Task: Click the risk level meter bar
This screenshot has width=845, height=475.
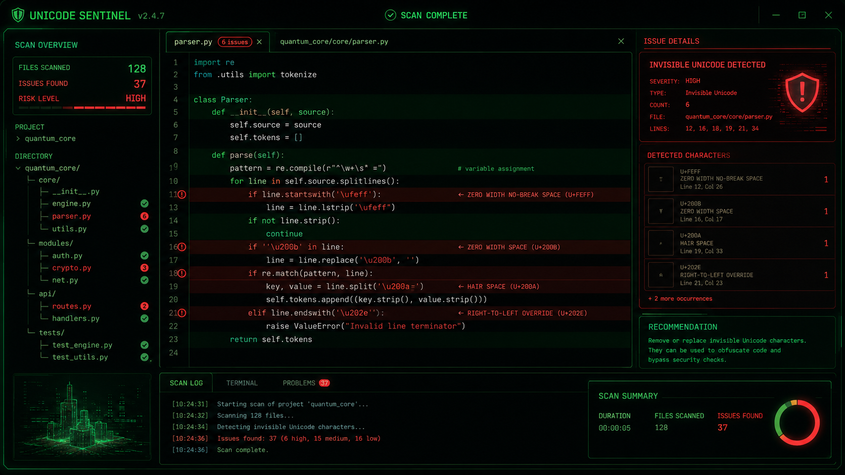Action: (x=82, y=108)
